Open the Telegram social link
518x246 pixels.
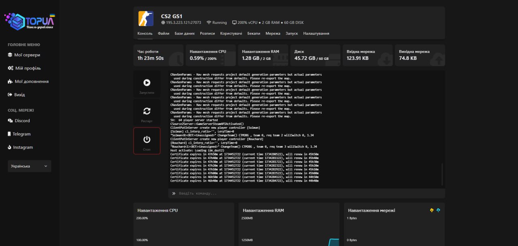21,134
